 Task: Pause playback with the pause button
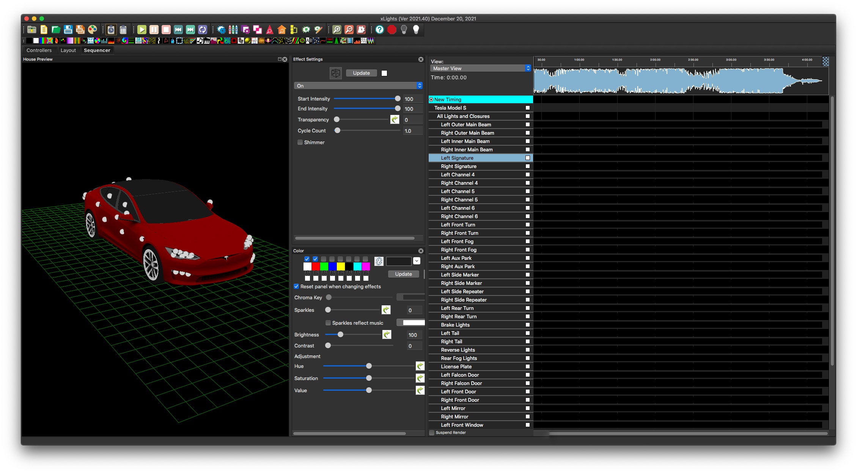click(x=154, y=30)
